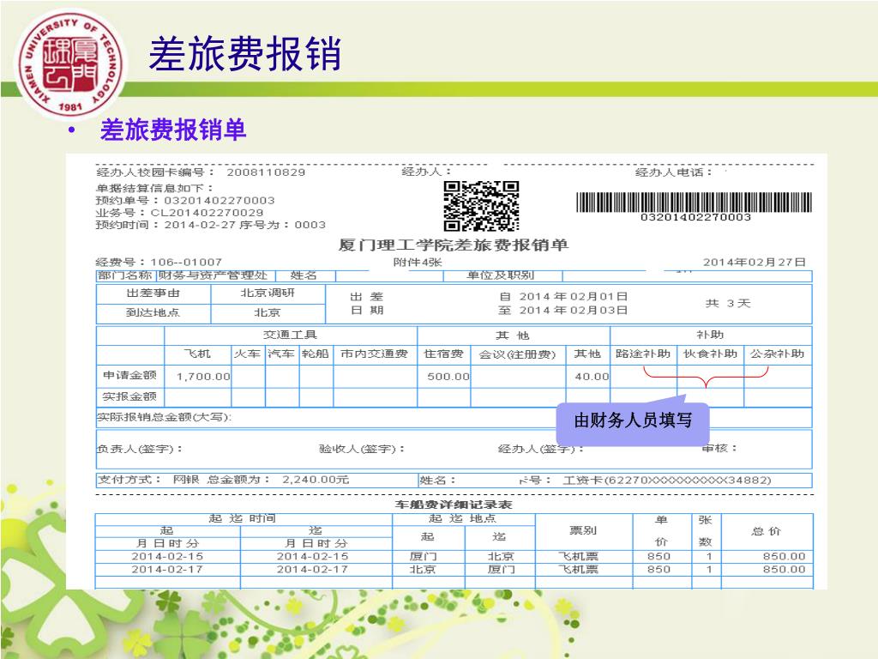878x659 pixels.
Task: Click the 飞机 column header
Action: click(x=198, y=354)
